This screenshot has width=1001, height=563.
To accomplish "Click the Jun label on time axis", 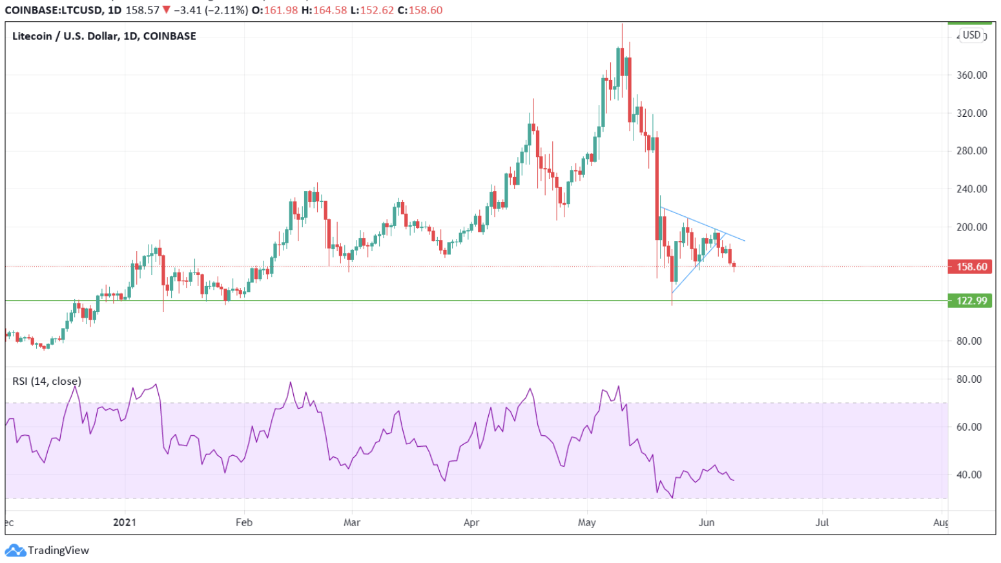I will tap(707, 522).
